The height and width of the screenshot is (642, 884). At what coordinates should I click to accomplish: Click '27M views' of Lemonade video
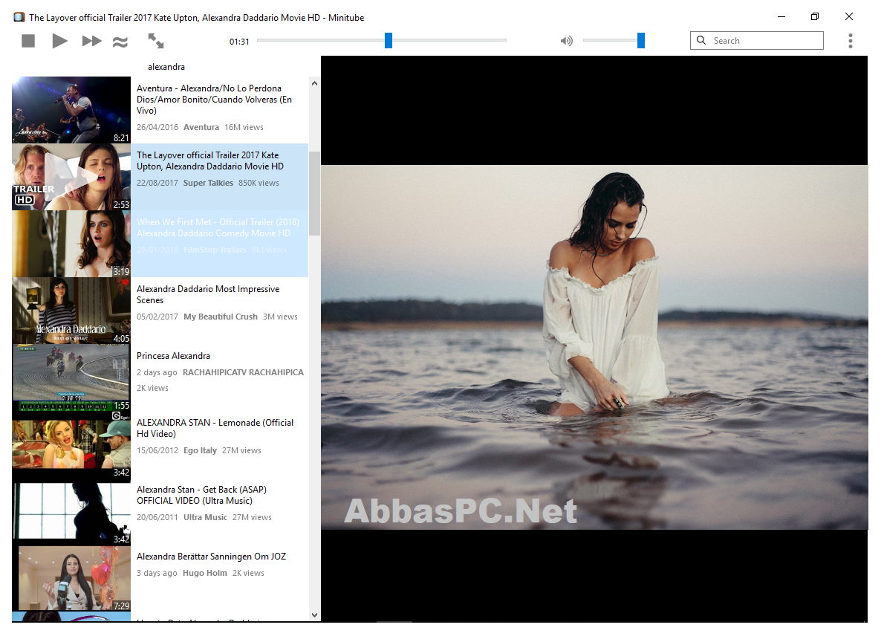tap(242, 450)
